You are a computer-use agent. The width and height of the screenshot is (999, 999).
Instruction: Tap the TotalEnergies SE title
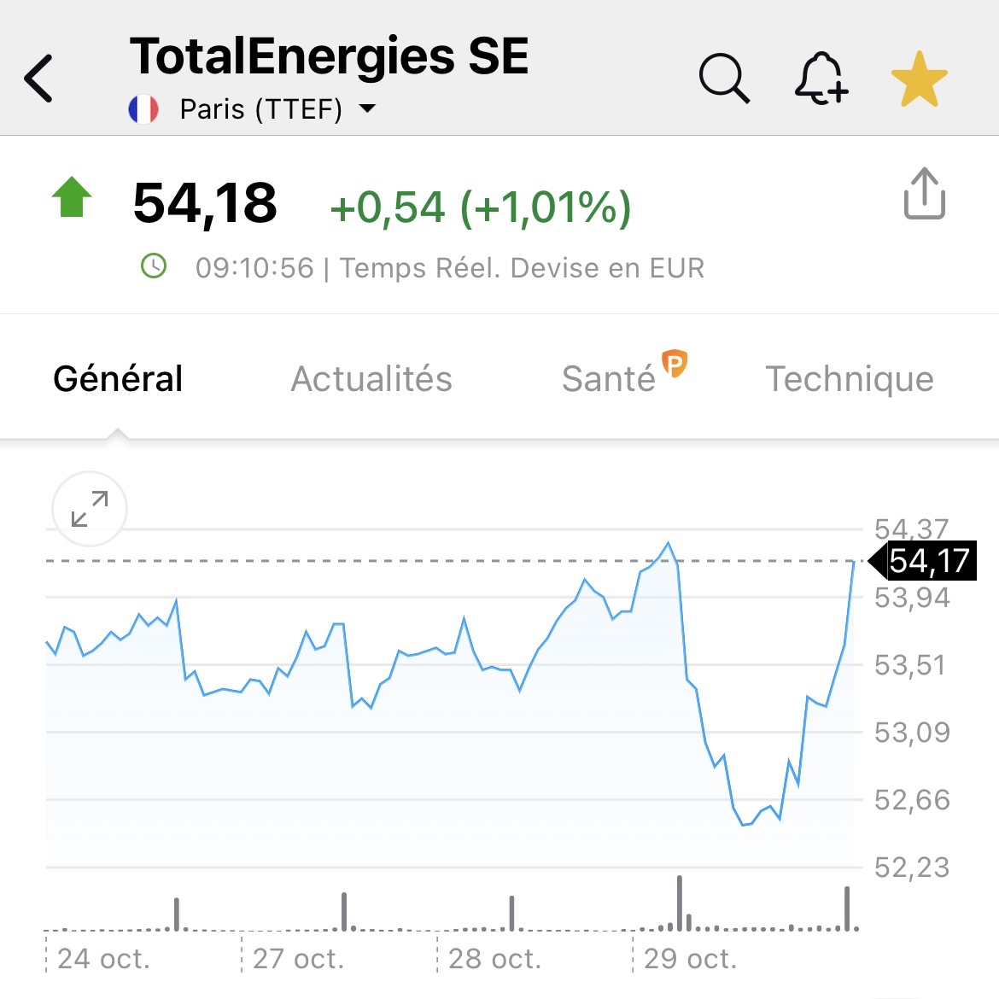(x=330, y=56)
